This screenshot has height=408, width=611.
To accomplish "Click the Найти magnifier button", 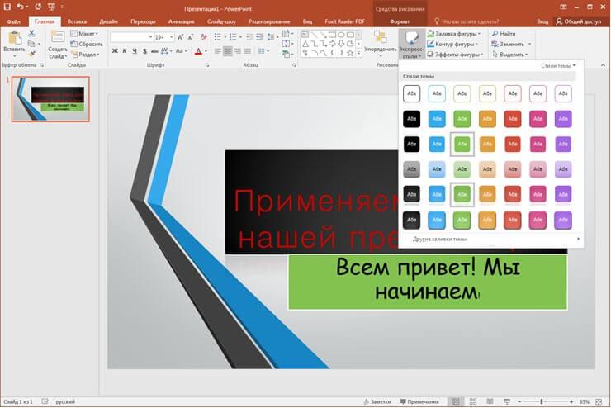I will click(504, 34).
